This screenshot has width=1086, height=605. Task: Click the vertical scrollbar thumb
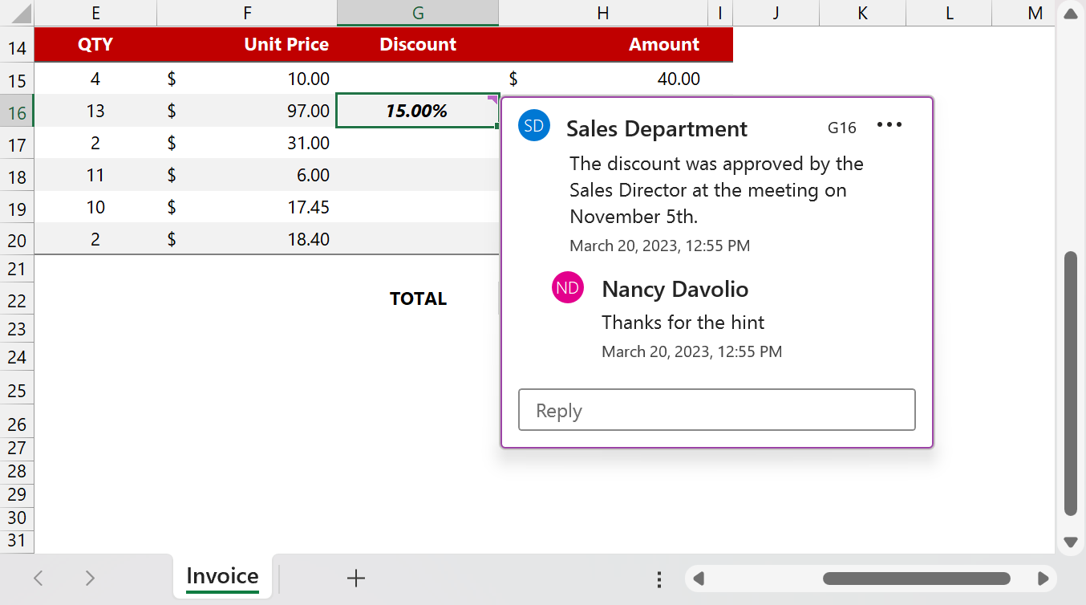coord(1070,383)
